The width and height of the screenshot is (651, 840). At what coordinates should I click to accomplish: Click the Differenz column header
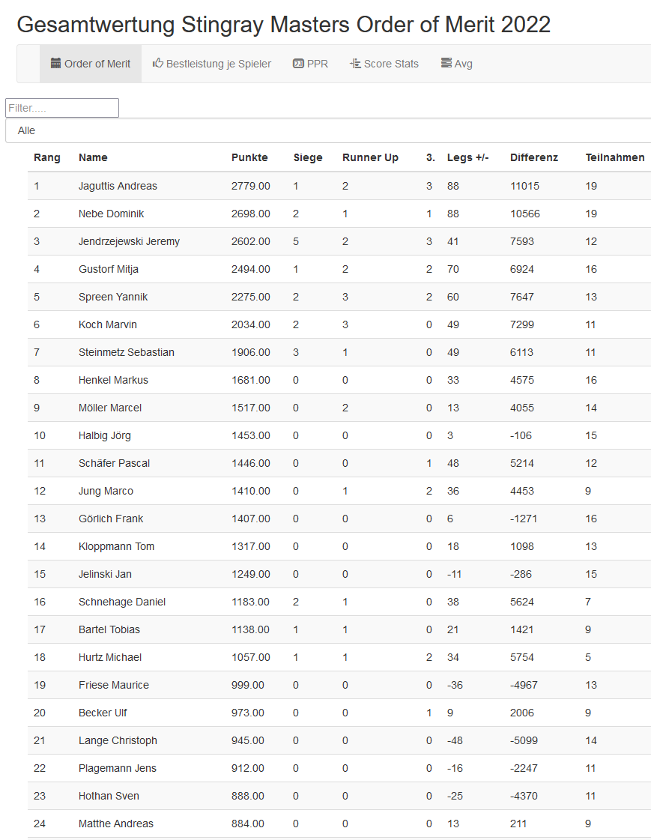[534, 157]
